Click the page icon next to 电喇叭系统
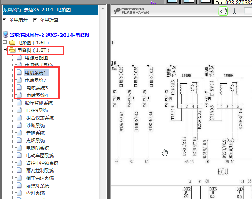 (19, 148)
